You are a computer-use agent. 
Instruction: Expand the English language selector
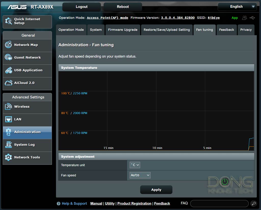(x=237, y=7)
